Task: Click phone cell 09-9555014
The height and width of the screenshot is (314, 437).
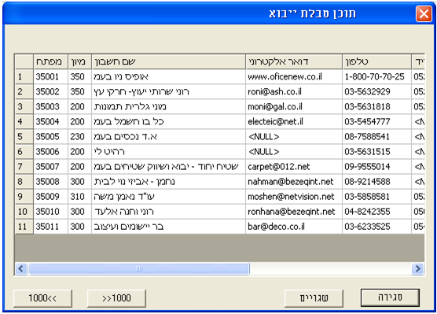Action: (x=376, y=167)
